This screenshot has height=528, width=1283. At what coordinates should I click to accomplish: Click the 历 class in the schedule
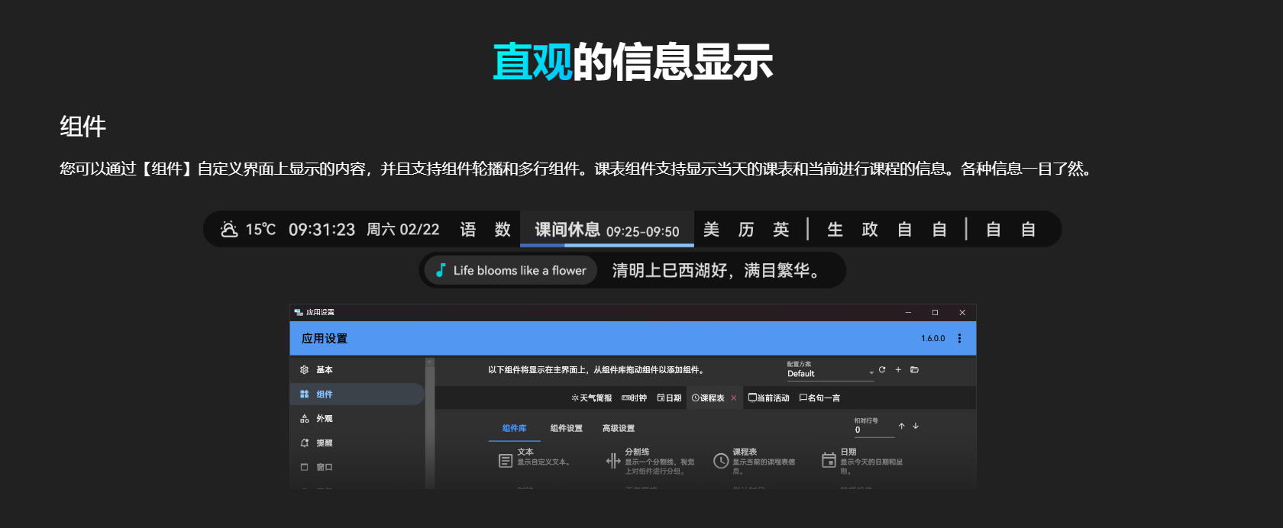click(746, 230)
